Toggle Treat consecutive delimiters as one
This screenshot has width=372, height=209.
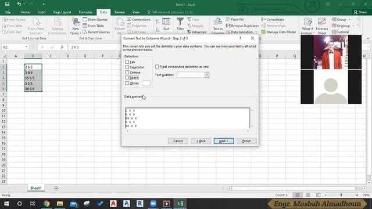point(157,67)
